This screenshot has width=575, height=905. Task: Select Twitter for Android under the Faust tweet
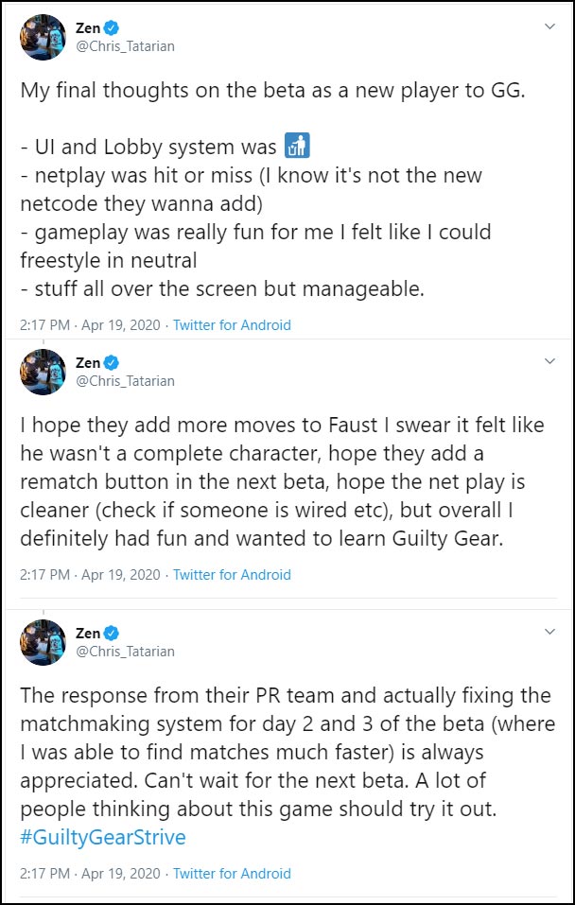(232, 574)
